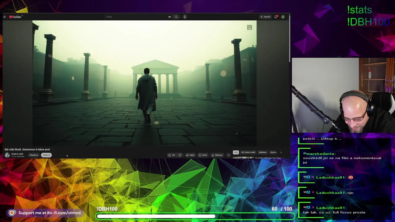395x222 pixels.
Task: Click chat message with only an emoji
Action: 328,177
